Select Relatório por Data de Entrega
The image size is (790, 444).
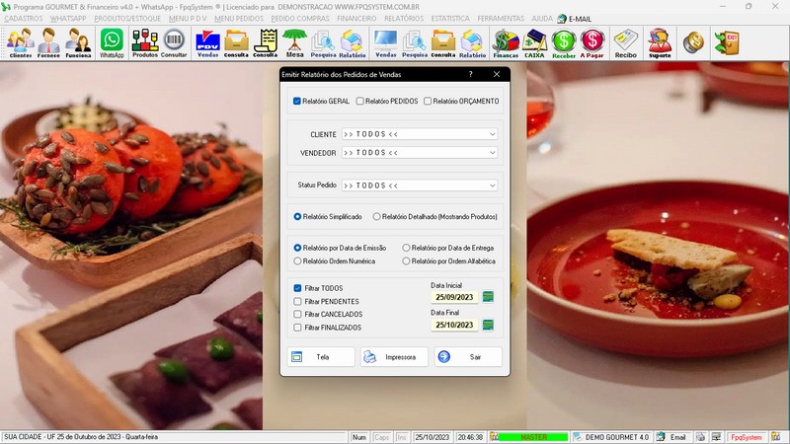tap(406, 249)
